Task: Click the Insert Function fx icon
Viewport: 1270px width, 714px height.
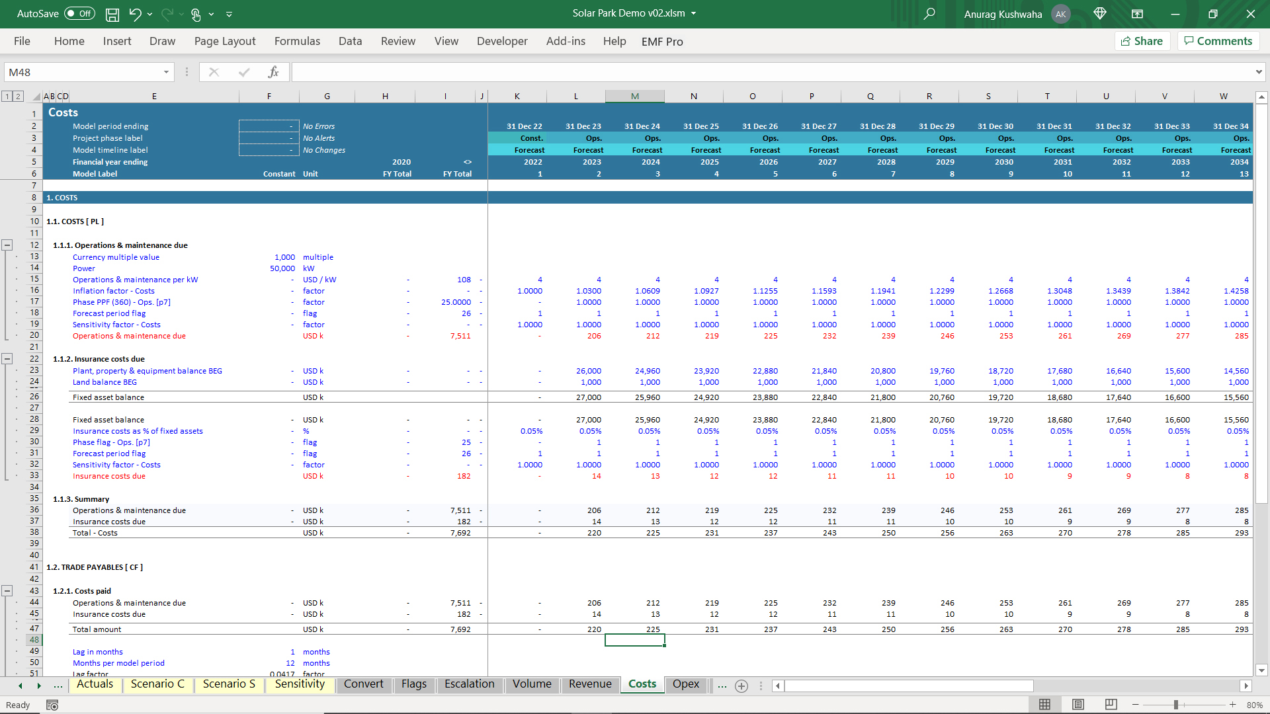Action: (x=273, y=72)
